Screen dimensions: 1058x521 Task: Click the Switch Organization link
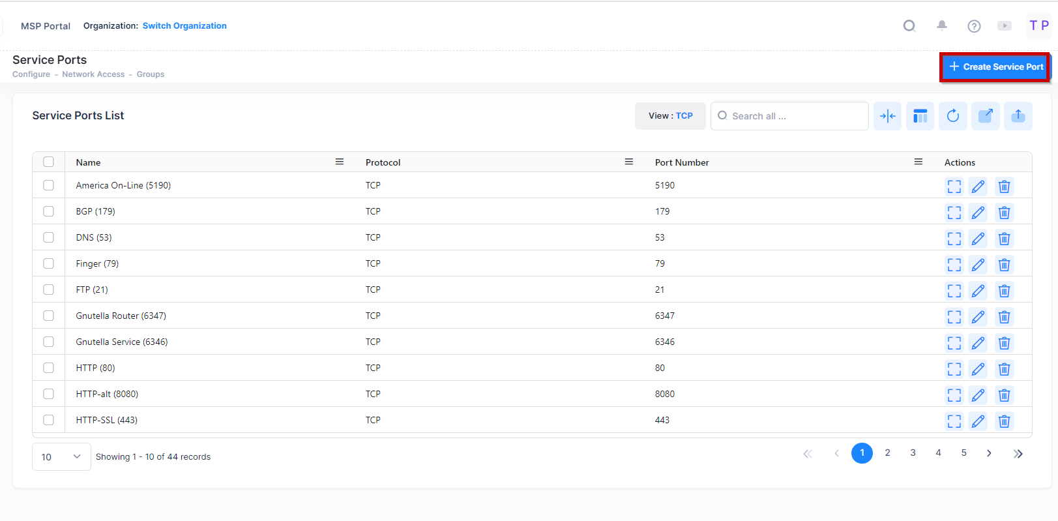[x=184, y=26]
